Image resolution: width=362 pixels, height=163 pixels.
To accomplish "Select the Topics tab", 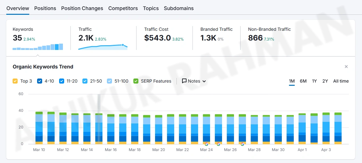I will 151,8.
